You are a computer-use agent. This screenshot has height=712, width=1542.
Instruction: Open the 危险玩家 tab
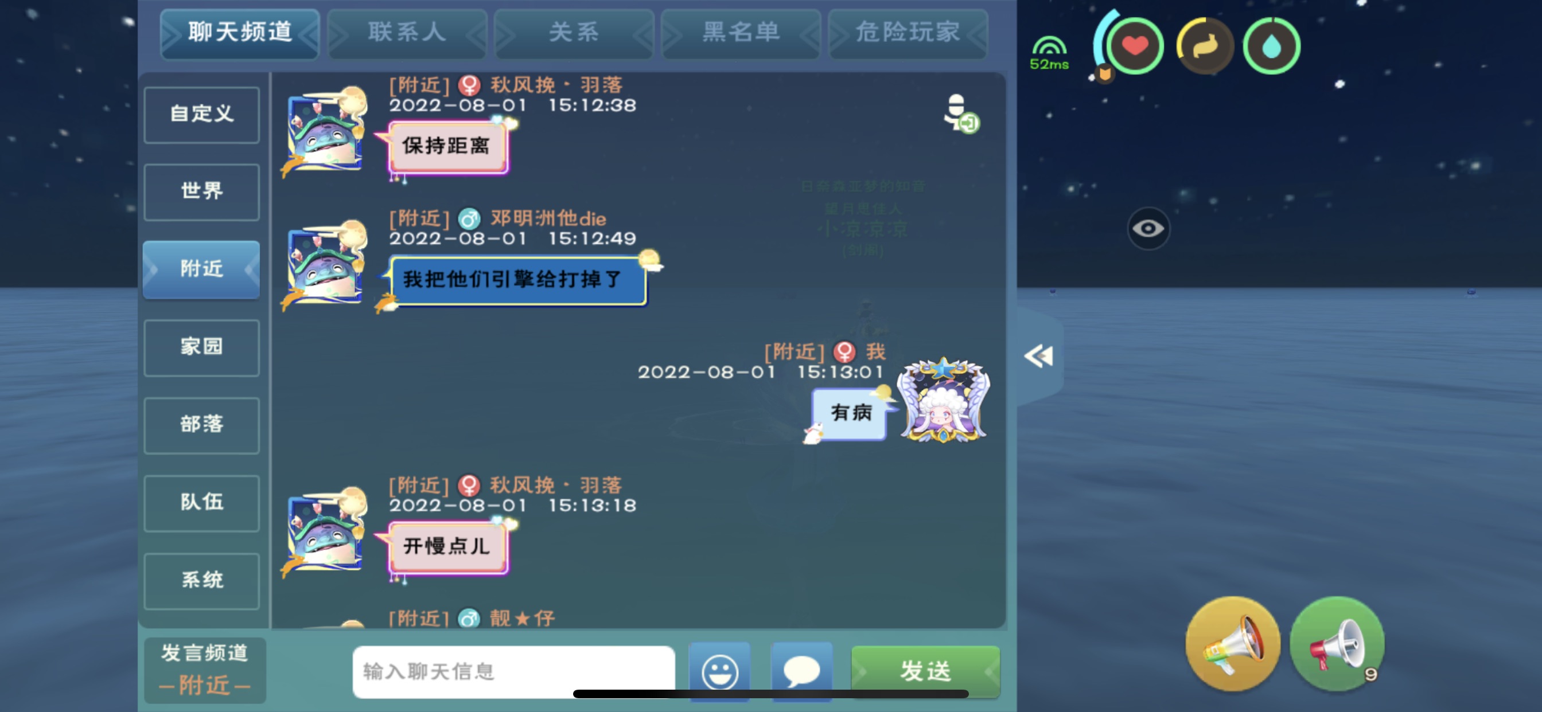point(908,33)
